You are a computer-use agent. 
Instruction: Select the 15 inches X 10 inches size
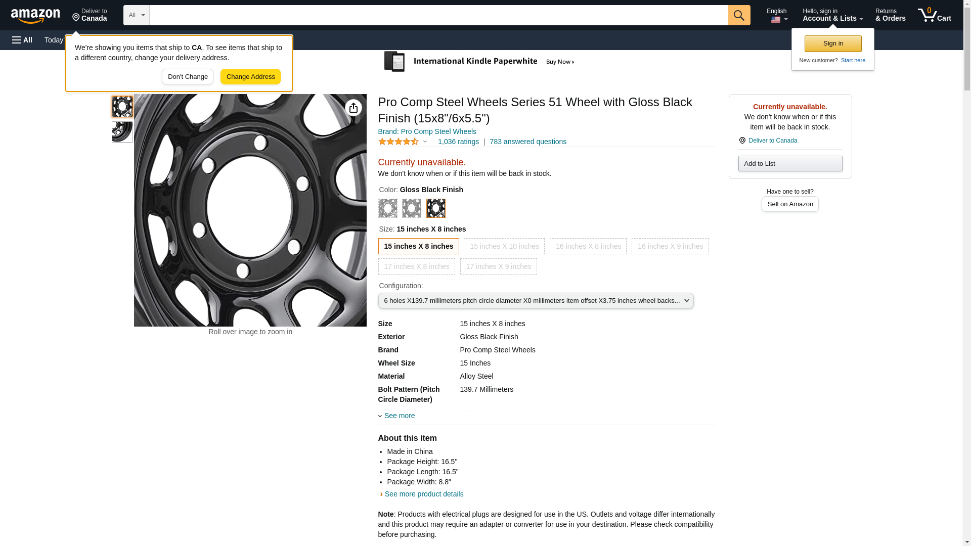pyautogui.click(x=504, y=246)
